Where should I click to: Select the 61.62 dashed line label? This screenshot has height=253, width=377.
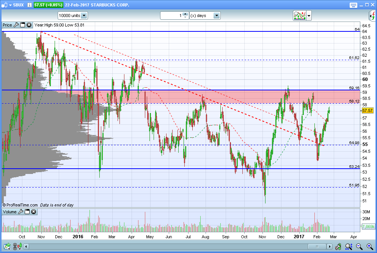[354, 58]
